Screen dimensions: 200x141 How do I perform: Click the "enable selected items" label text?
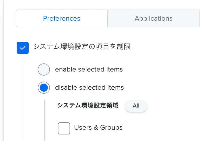pos(89,69)
